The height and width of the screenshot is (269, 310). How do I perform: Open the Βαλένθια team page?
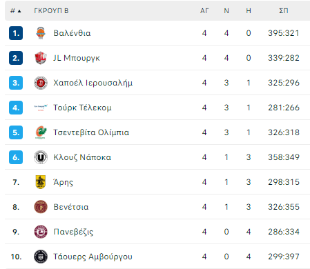tap(72, 33)
